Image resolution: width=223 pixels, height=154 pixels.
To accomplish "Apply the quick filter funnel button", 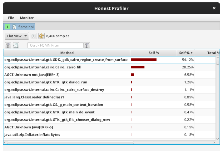I will [87, 45].
